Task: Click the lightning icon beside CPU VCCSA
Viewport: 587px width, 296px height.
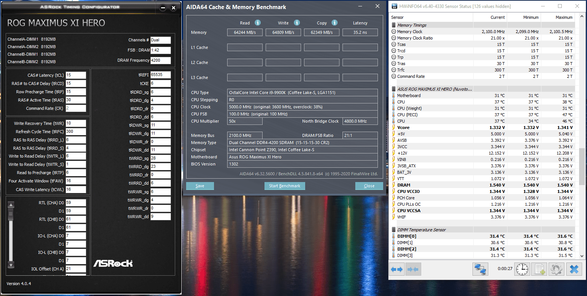Action: click(394, 211)
